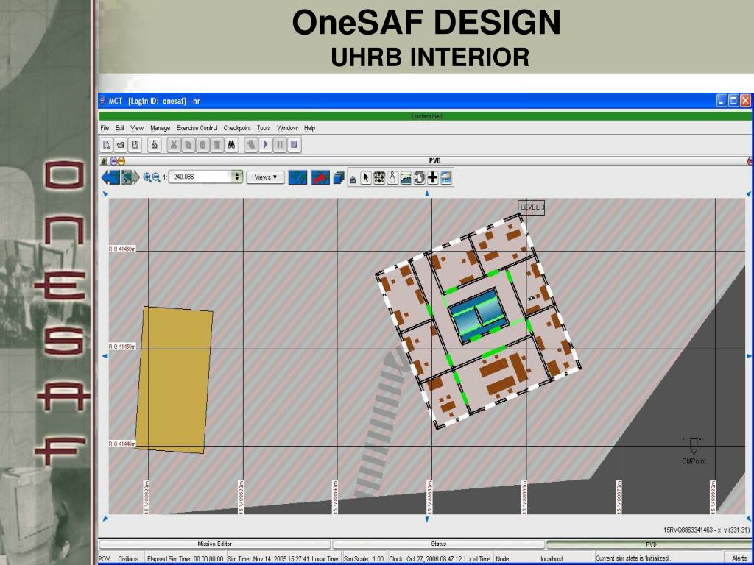Click the purple up-triangle PVD panel button
The height and width of the screenshot is (565, 754).
[x=113, y=161]
